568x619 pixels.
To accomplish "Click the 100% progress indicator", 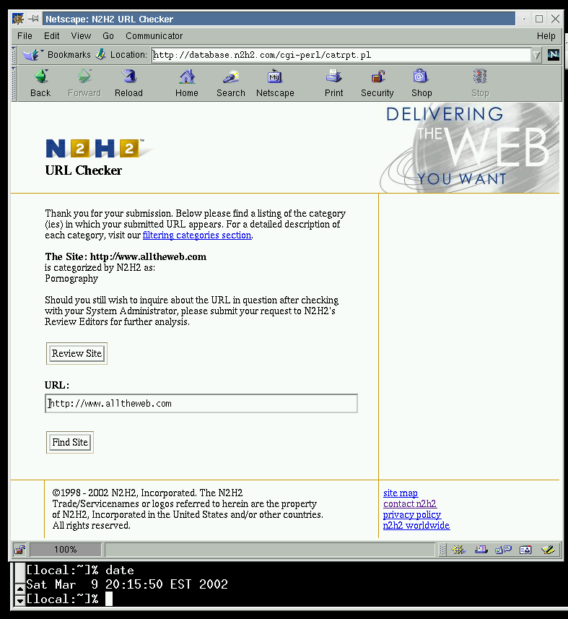I will (x=66, y=549).
